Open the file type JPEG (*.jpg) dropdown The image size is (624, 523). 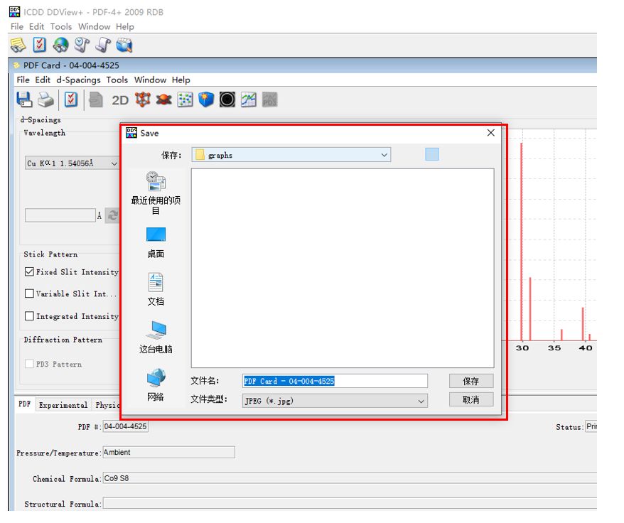(x=335, y=401)
